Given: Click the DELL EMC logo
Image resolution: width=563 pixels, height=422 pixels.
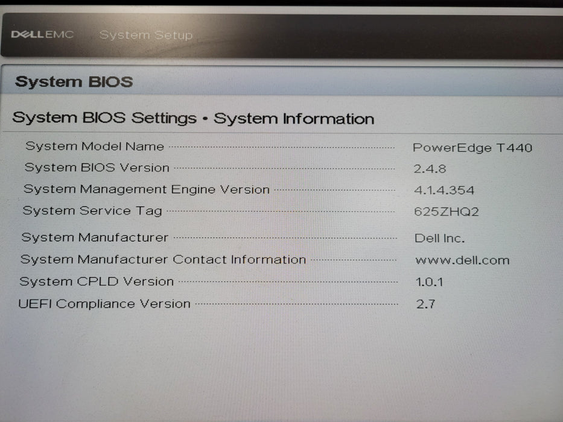Looking at the screenshot, I should 42,34.
